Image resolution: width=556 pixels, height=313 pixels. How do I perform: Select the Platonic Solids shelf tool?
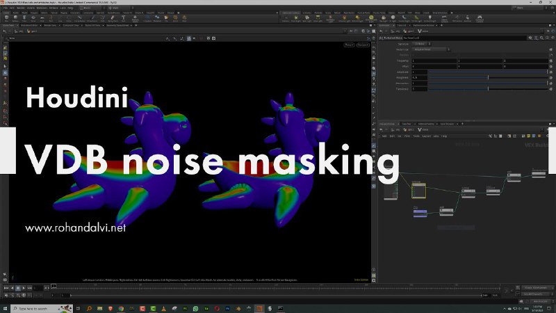pos(135,18)
